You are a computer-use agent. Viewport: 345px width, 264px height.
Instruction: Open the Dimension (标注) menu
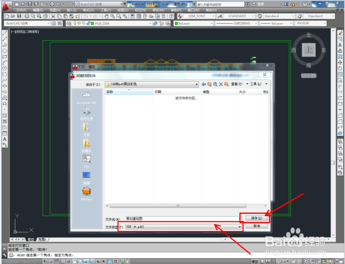tap(140, 10)
